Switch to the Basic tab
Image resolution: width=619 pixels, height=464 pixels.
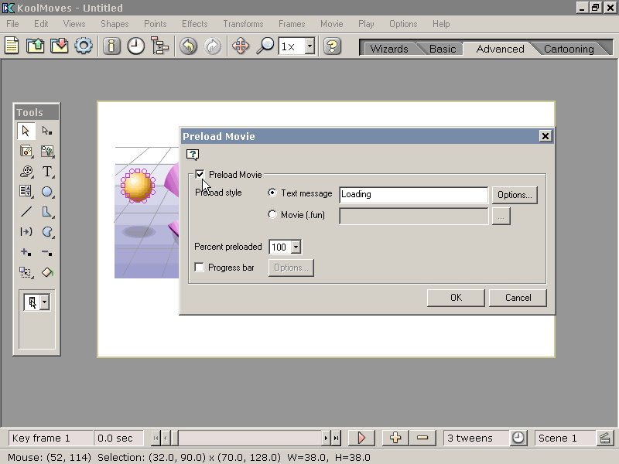point(442,49)
